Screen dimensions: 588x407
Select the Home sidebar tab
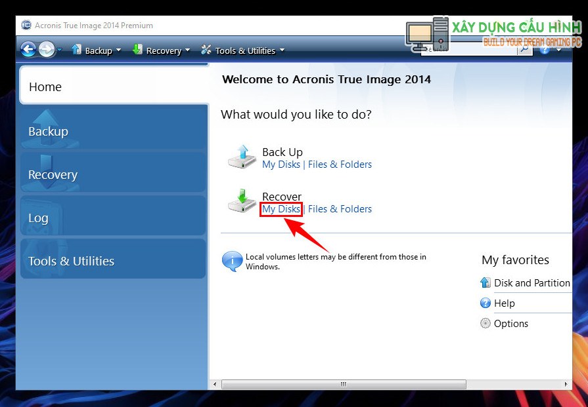click(x=113, y=87)
